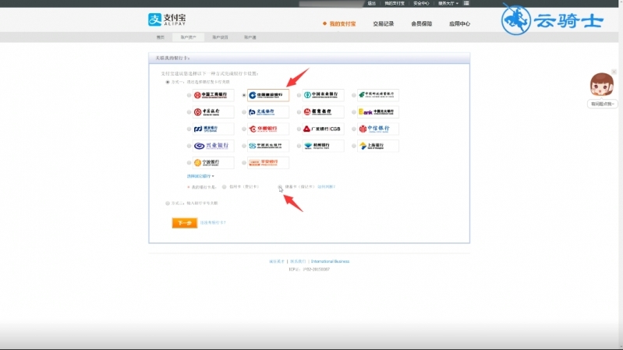Viewport: 623px width, 350px height.
Task: Click the Bank of Ningbo (宁波银行) logo tile
Action: click(x=213, y=162)
